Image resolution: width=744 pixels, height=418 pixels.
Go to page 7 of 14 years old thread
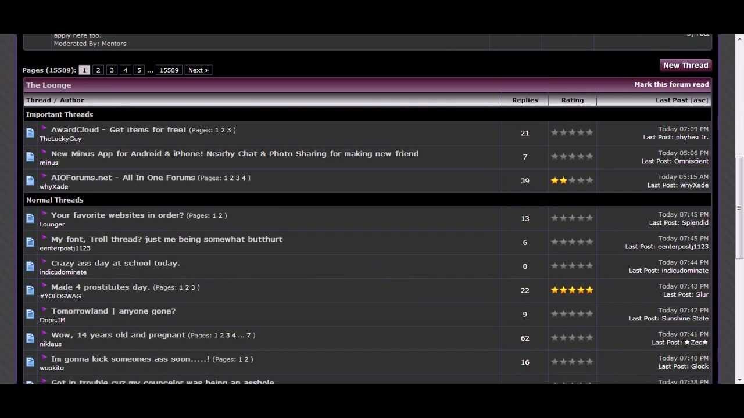[x=248, y=336]
